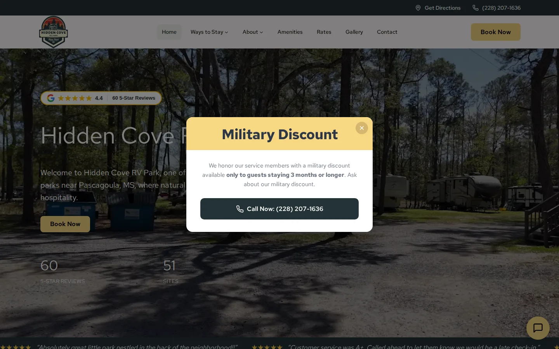Open the Contact page
This screenshot has height=349, width=559.
coord(387,32)
